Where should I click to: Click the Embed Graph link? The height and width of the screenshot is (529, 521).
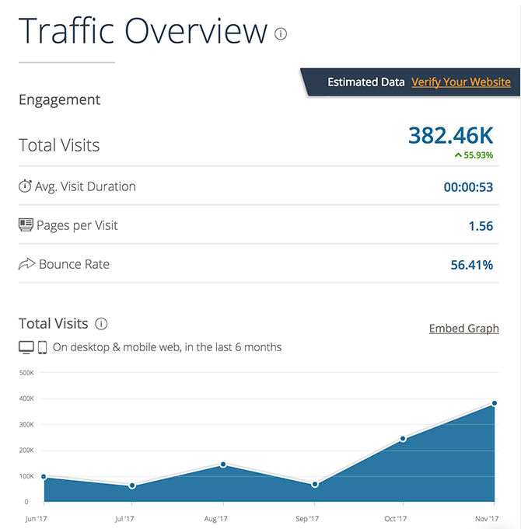pos(463,329)
